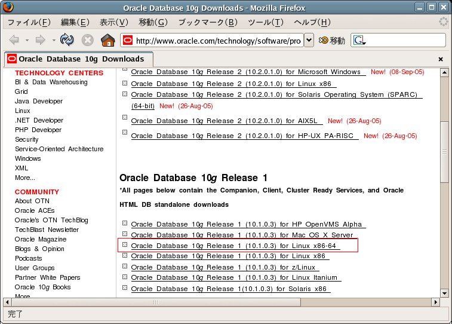The image size is (452, 324).
Task: Click the vertical scrollbar up arrow
Action: [444, 72]
